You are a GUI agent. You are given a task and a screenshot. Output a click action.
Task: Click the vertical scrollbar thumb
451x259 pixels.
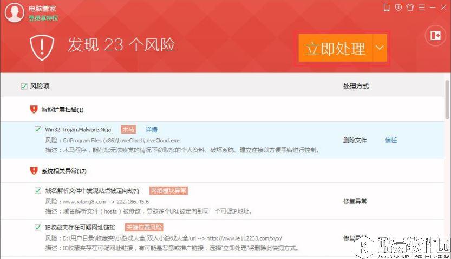click(447, 99)
